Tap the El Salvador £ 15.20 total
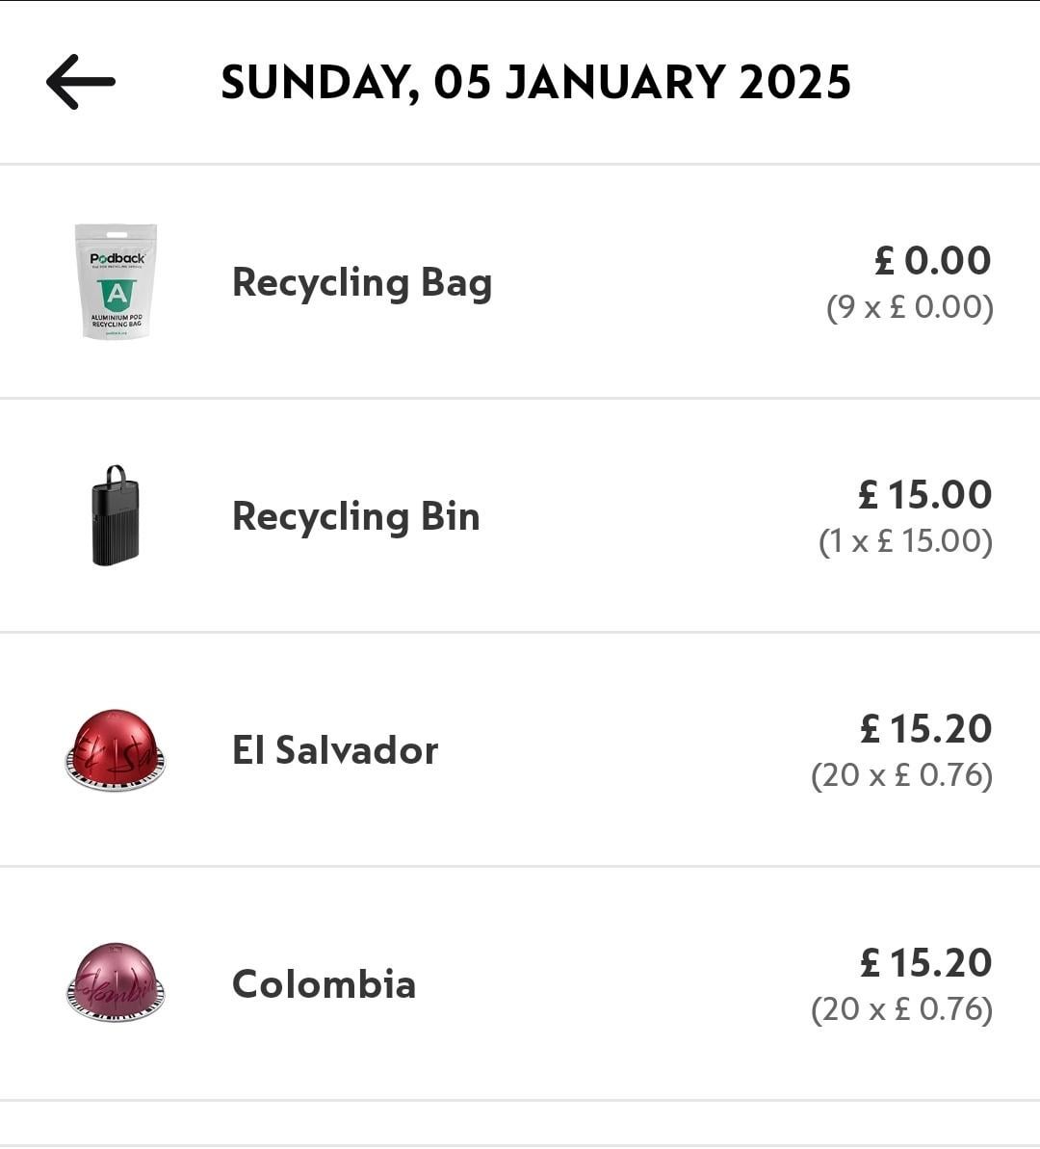The height and width of the screenshot is (1149, 1040). (x=925, y=728)
